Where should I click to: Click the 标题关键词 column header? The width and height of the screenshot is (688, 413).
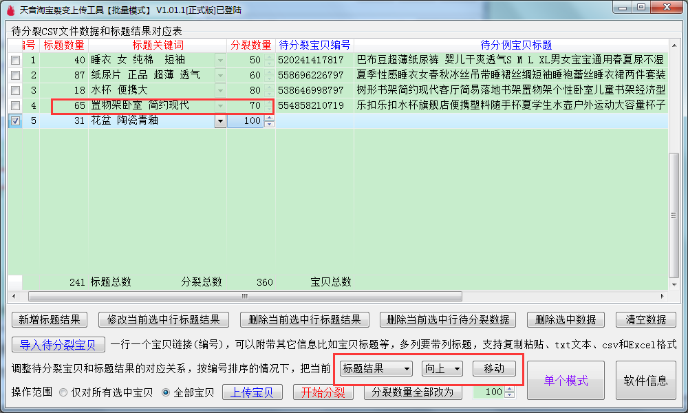(x=157, y=45)
